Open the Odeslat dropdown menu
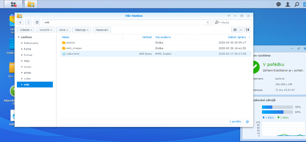Image resolution: width=306 pixels, height=142 pixels. pos(26,30)
